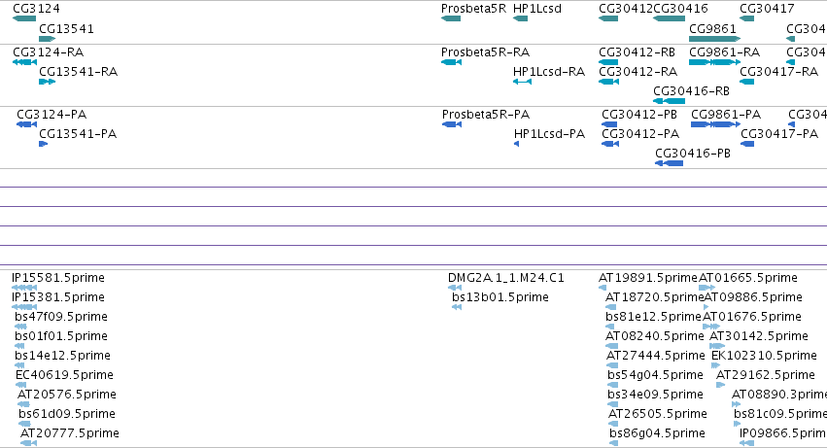Click the CG30412-RB transcript glyph
Screen dimensions: 827x448
coord(608,62)
